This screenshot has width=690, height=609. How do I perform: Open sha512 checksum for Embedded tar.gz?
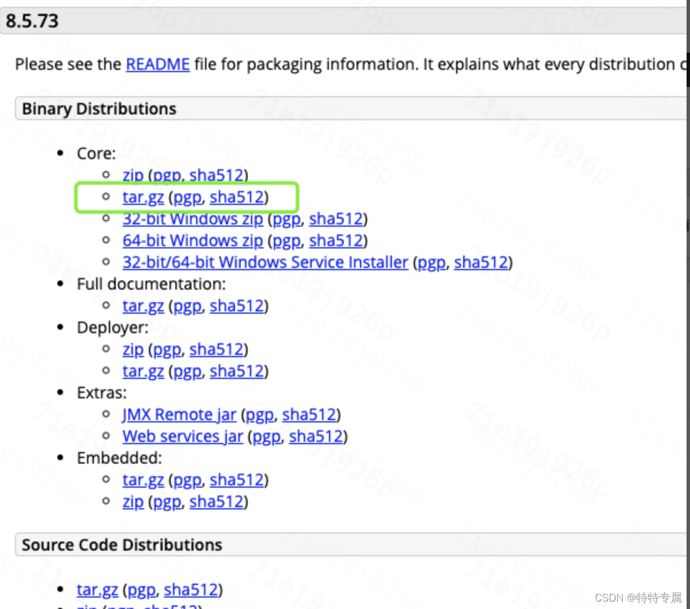[237, 480]
